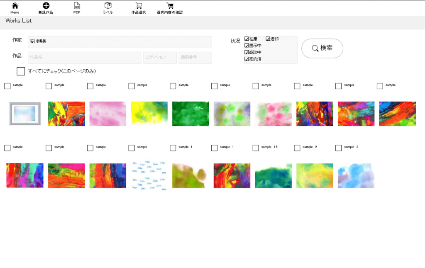The width and height of the screenshot is (425, 268).
Task: Toggle the 在庫 status checkbox
Action: click(247, 39)
